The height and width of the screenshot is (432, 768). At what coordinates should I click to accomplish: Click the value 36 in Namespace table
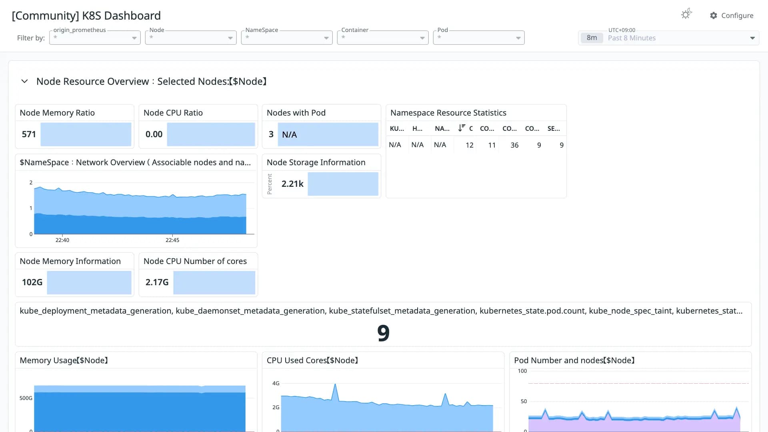514,145
